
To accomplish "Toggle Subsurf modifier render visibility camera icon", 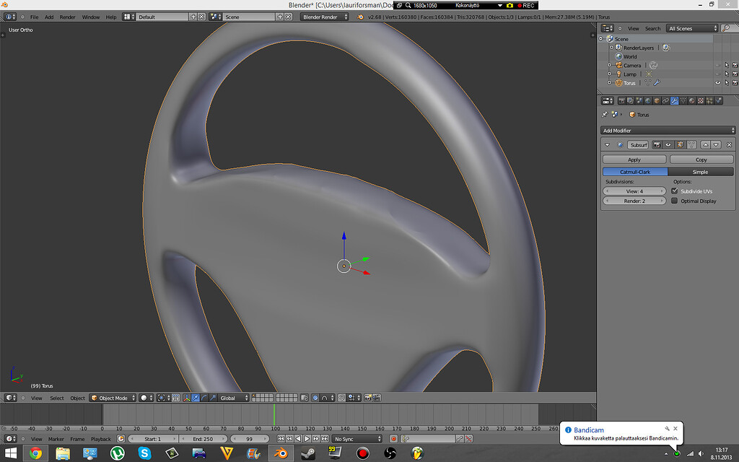I will click(657, 144).
